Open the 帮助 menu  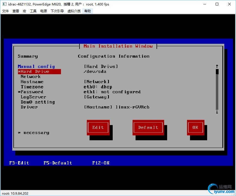(88, 11)
